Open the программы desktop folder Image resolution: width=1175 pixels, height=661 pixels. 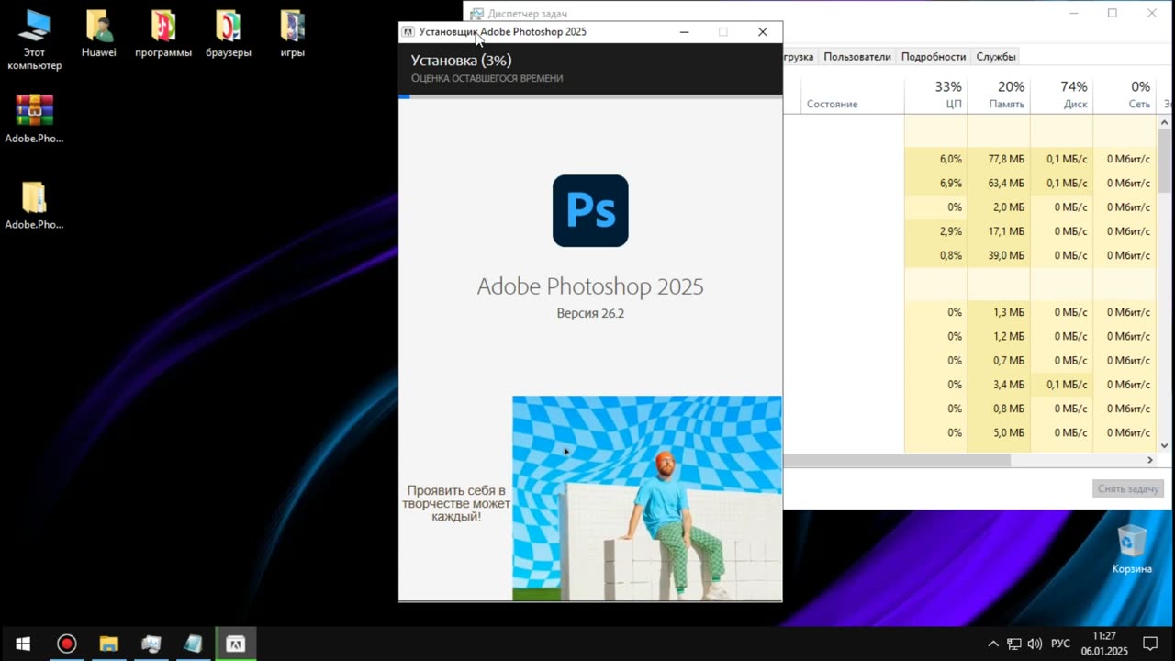(x=163, y=34)
